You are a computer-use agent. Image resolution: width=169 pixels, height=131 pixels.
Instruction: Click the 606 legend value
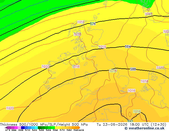point(81,130)
